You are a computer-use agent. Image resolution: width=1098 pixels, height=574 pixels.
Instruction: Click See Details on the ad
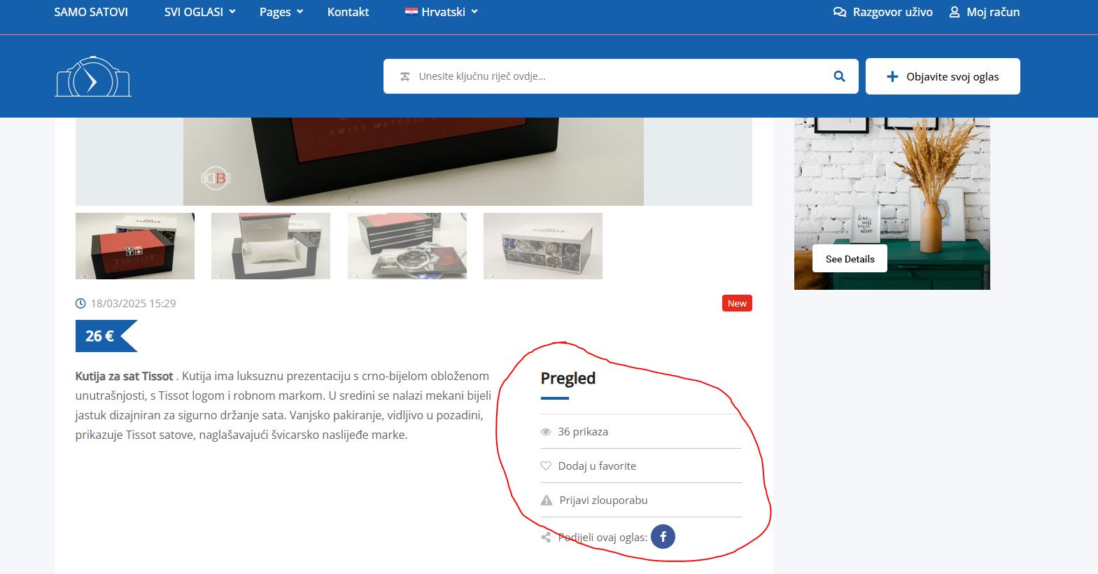pyautogui.click(x=850, y=259)
